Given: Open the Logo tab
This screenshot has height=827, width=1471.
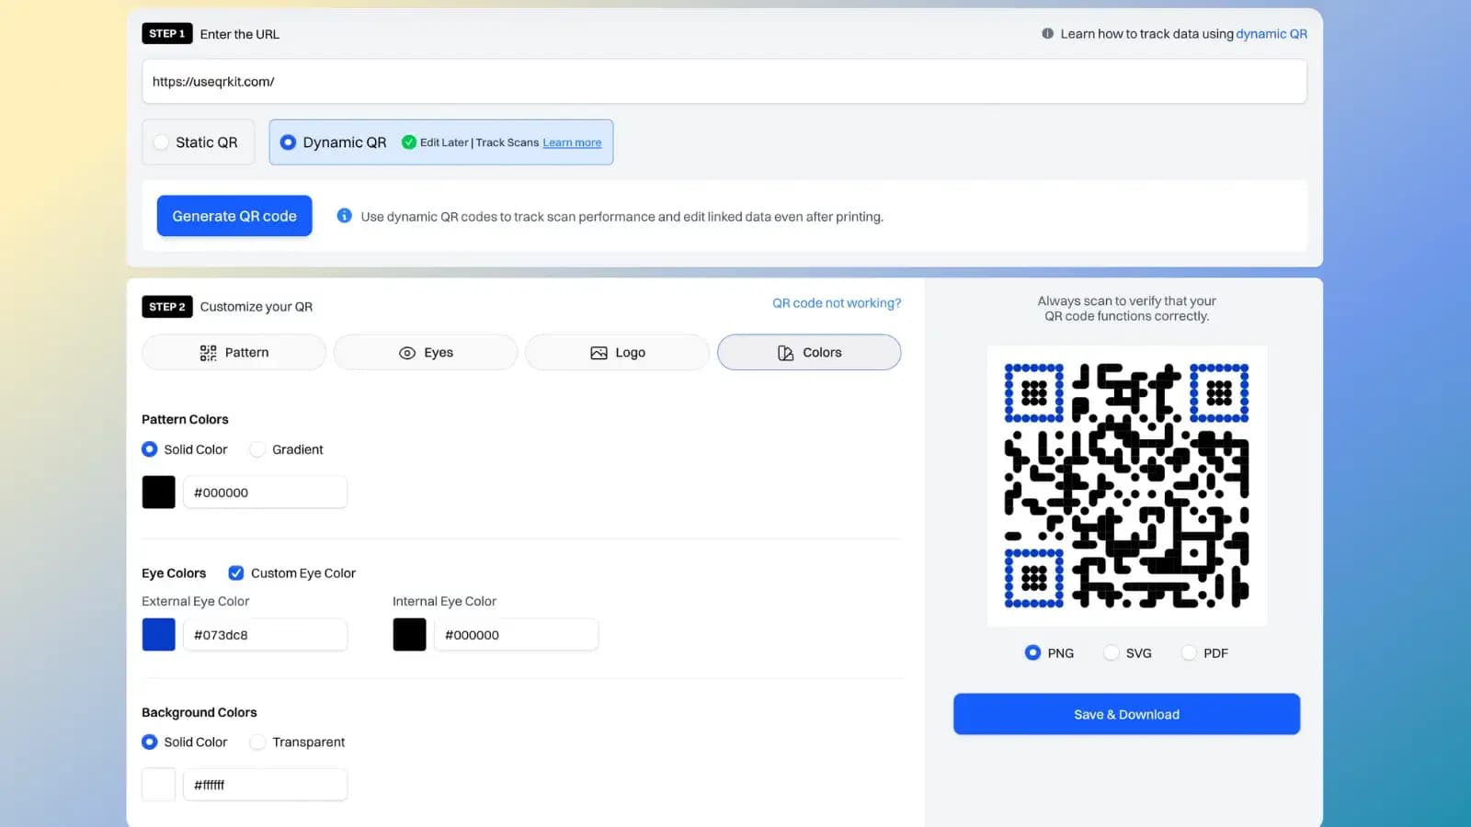Looking at the screenshot, I should click(x=616, y=352).
